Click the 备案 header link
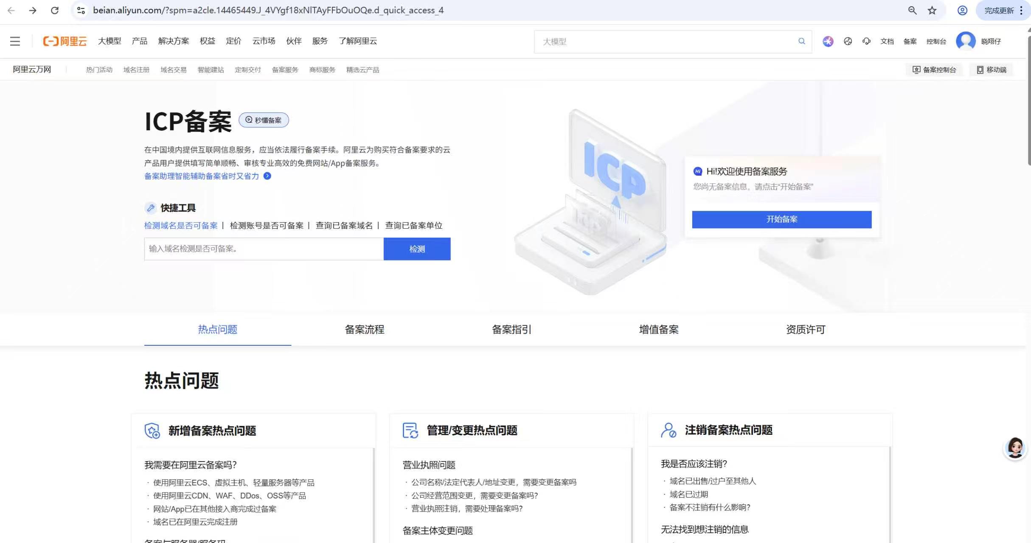Screen dimensions: 1031x543 (910, 41)
